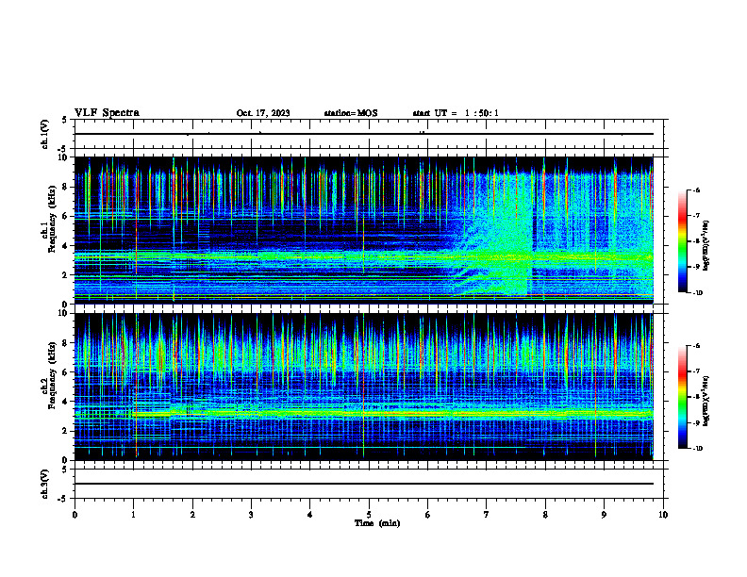Click the date "Oct. 17, 2023"
Viewport: 747px width, 577px height.
[x=263, y=113]
